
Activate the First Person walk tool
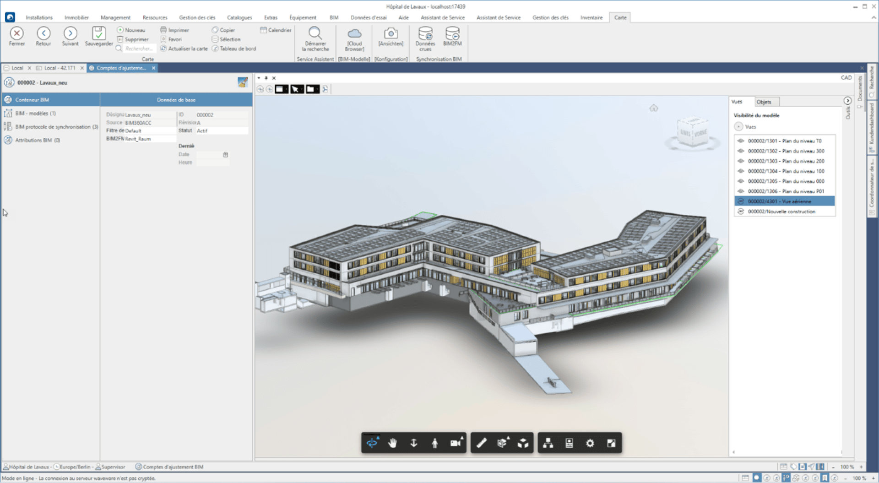click(434, 443)
